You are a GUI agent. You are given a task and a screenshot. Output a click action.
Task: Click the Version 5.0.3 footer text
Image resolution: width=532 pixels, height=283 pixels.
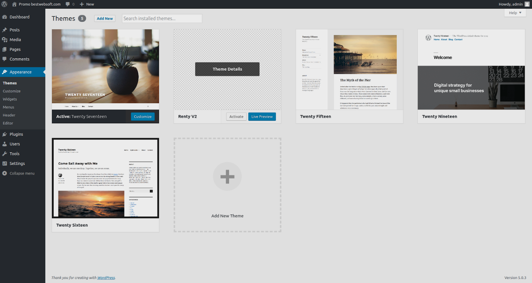pos(515,278)
